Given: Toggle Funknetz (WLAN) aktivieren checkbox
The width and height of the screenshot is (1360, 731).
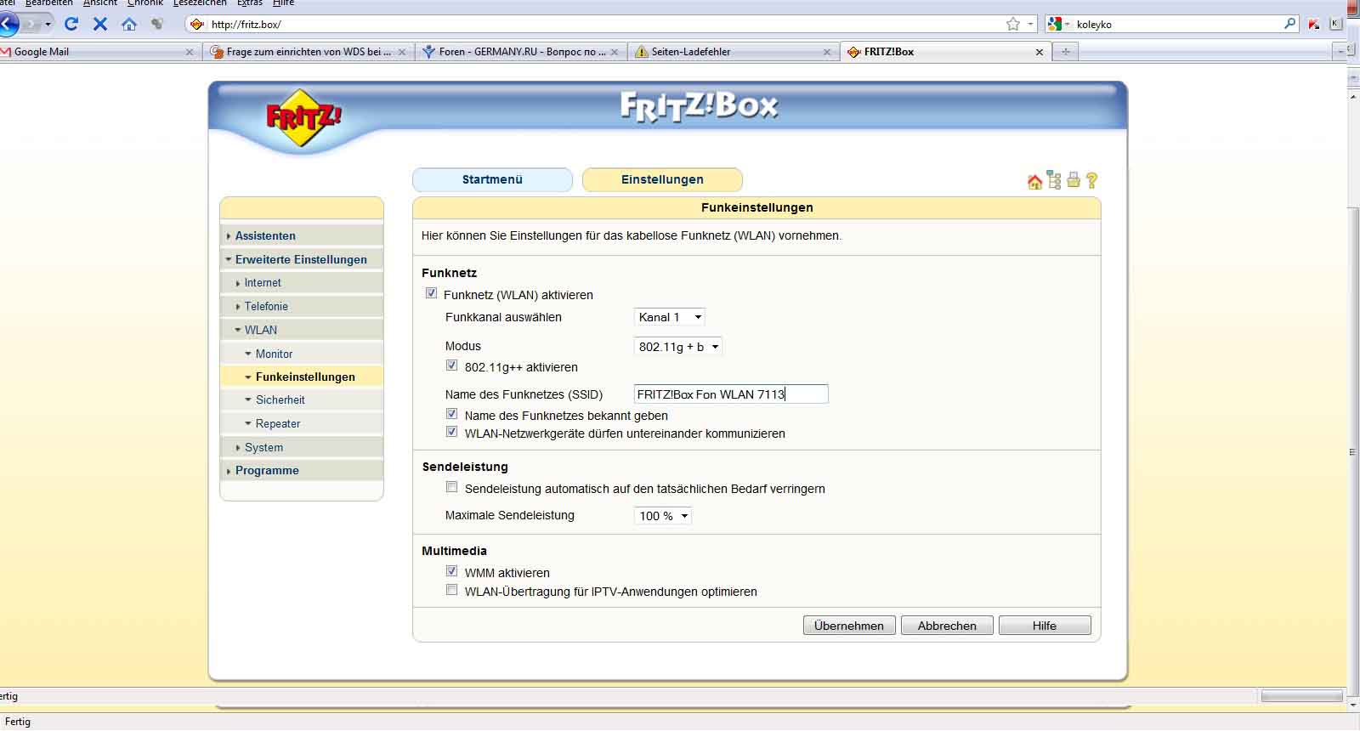Looking at the screenshot, I should click(431, 293).
